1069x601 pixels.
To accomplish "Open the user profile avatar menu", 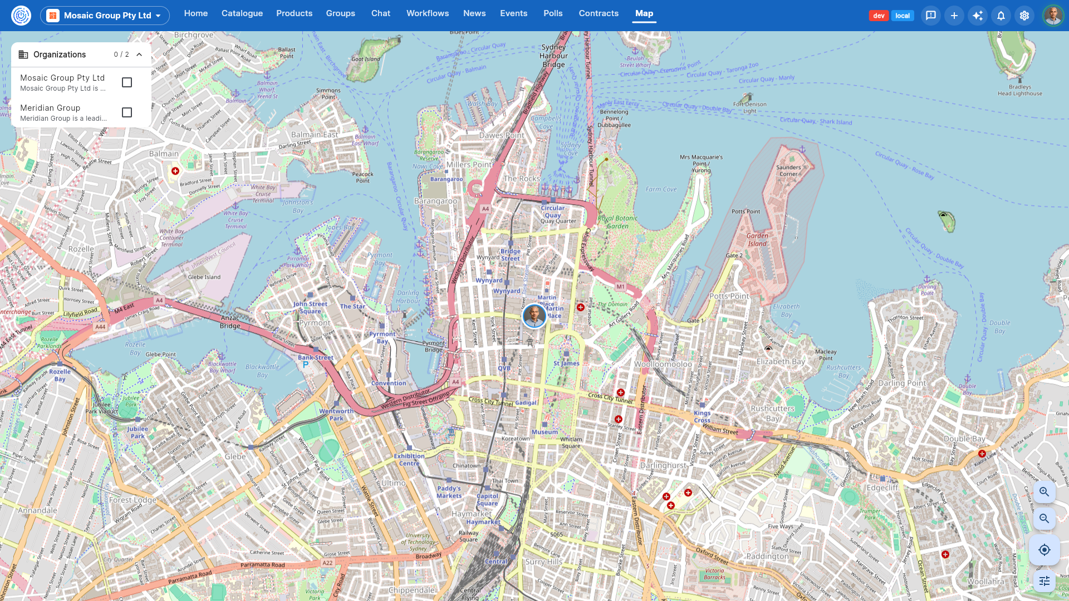I will pyautogui.click(x=1053, y=16).
